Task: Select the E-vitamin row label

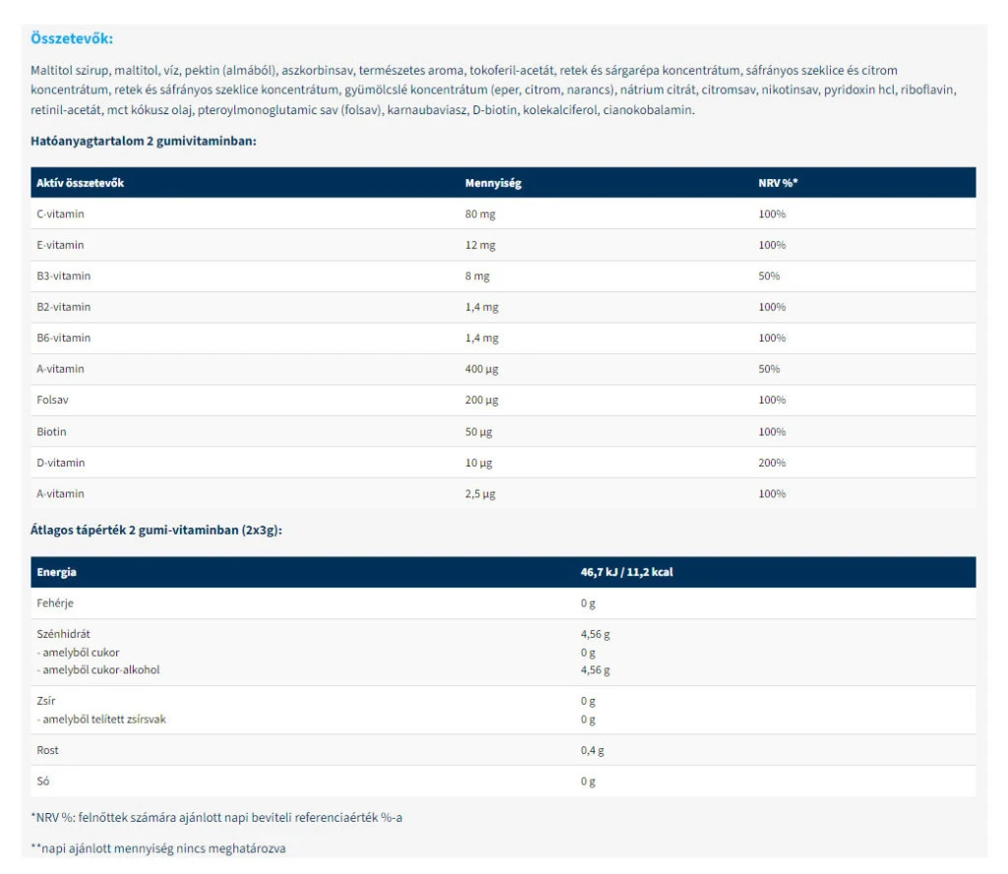Action: coord(60,245)
